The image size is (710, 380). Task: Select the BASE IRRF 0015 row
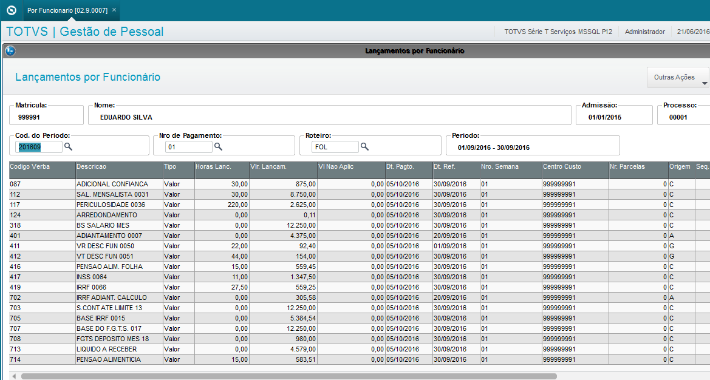(360, 319)
